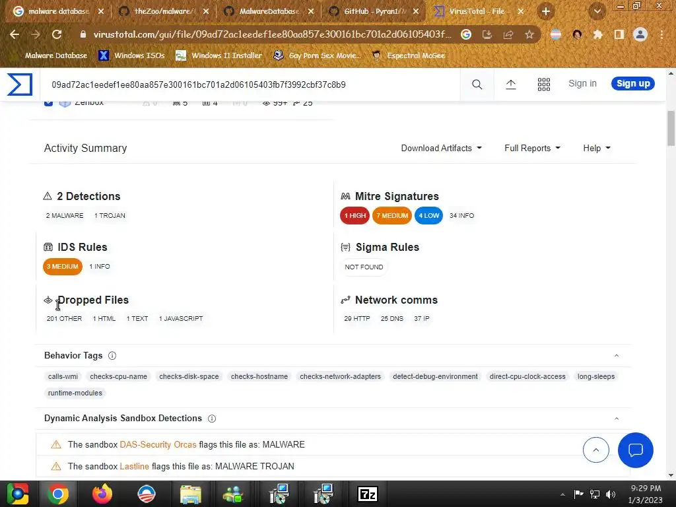Screen dimensions: 676x507
Task: Open a new tab with plus button
Action: (x=546, y=11)
